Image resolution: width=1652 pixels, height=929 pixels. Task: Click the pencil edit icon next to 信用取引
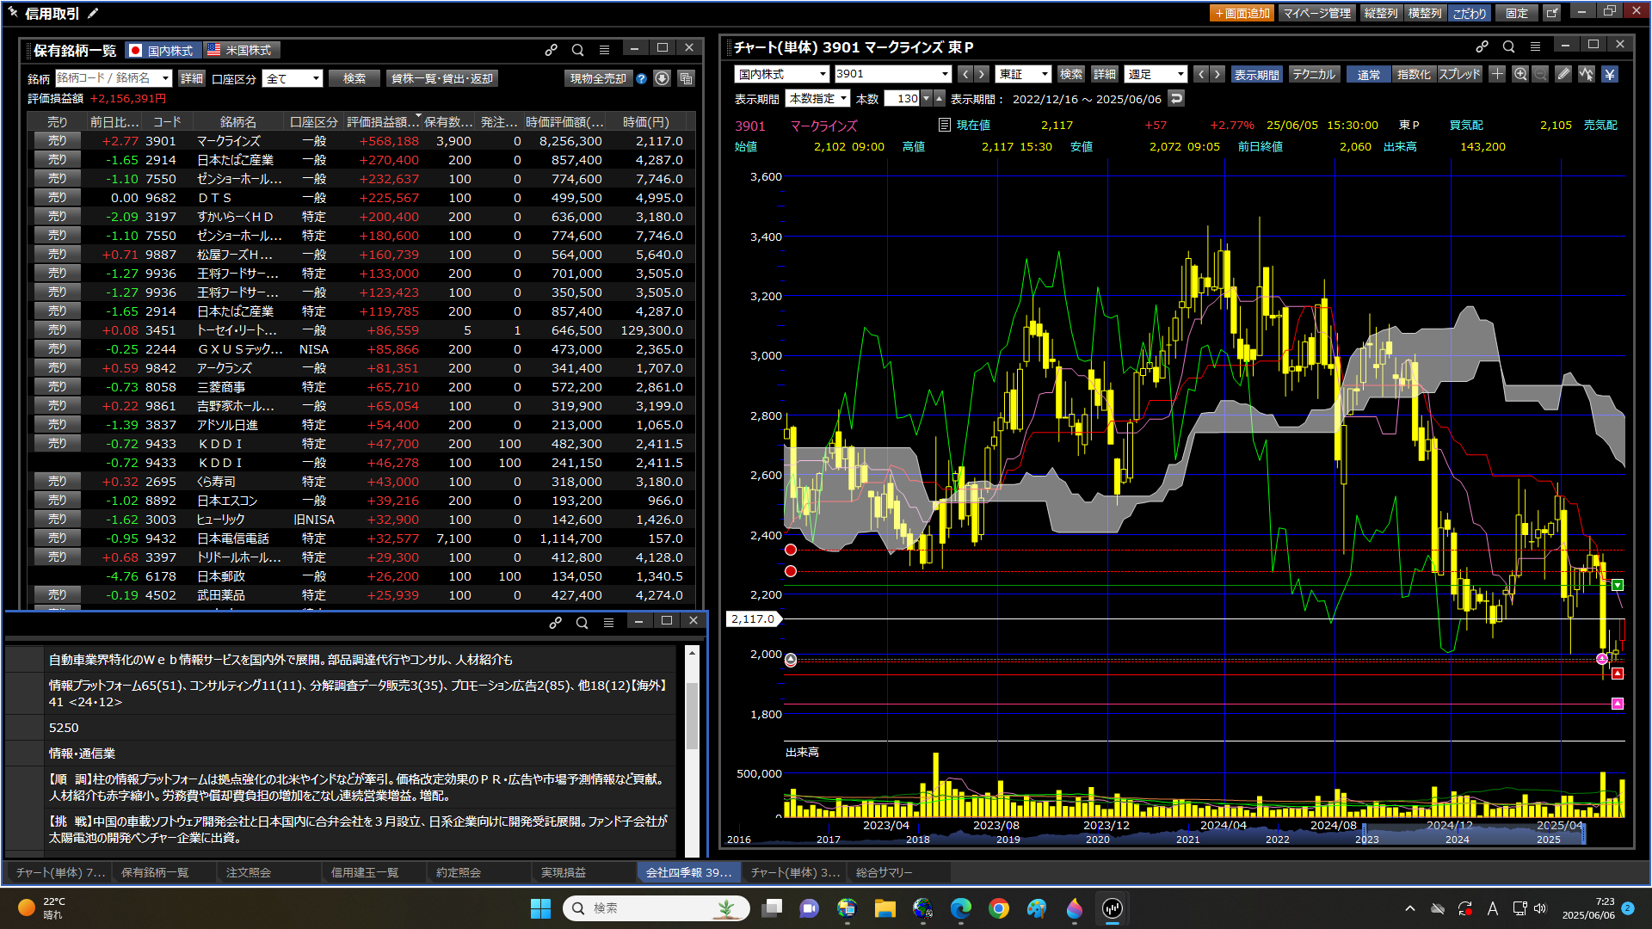pos(93,13)
